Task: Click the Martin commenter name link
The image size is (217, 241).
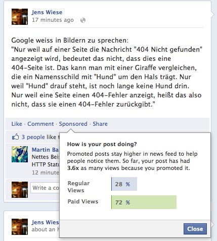Action: (x=46, y=150)
